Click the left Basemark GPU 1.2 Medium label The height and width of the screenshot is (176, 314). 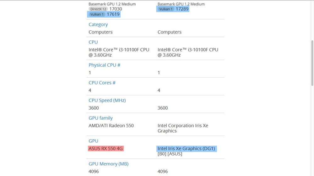(x=112, y=4)
